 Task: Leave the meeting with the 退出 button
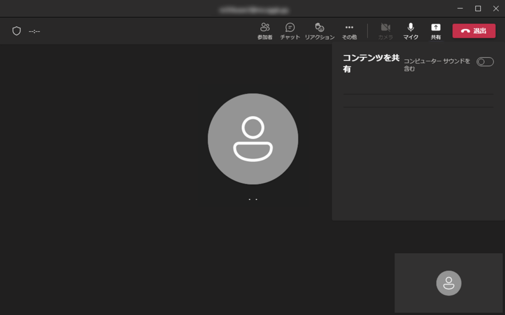[x=474, y=31]
